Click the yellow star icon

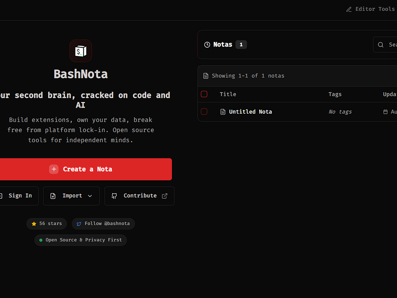pyautogui.click(x=34, y=224)
